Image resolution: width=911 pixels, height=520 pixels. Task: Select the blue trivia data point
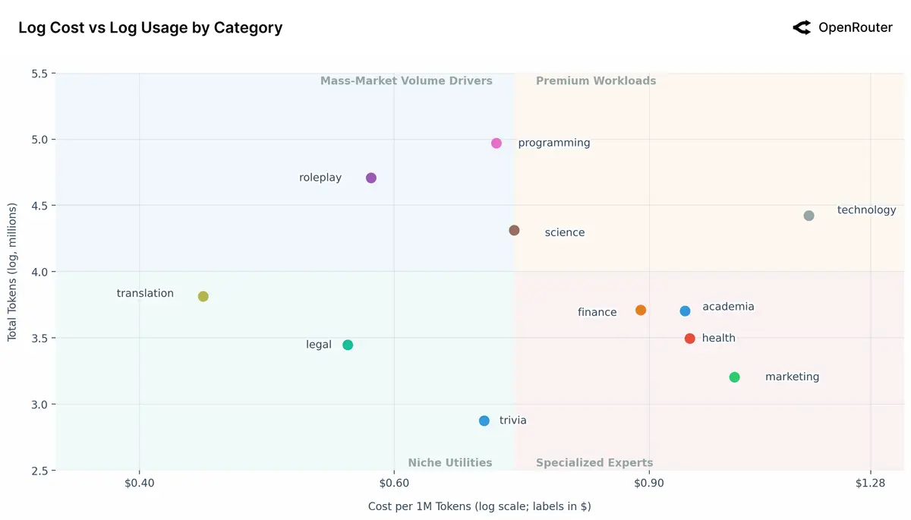pos(484,421)
